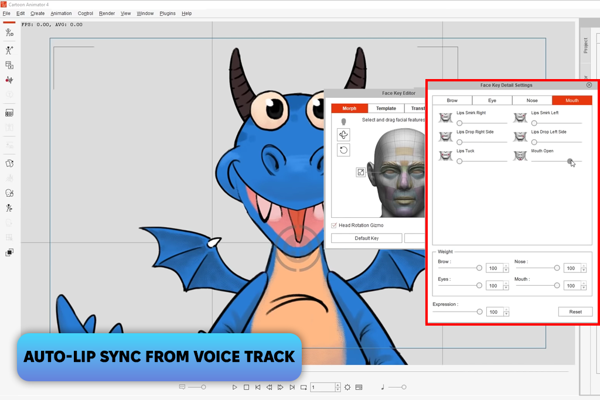Step to next frame

click(281, 387)
